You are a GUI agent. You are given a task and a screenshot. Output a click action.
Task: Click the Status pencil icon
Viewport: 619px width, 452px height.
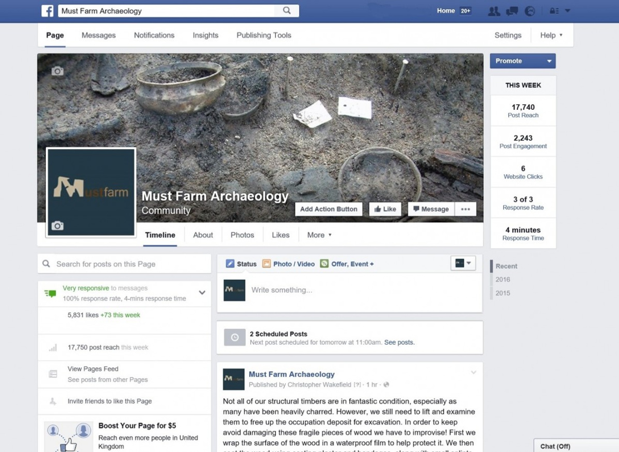(x=230, y=264)
